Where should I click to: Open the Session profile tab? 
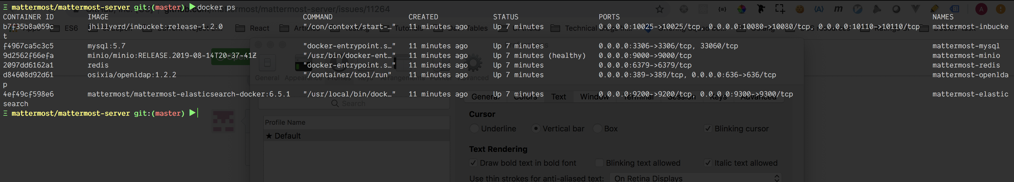tap(681, 97)
